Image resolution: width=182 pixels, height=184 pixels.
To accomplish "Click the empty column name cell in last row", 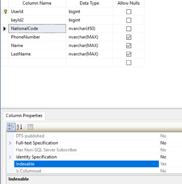I will pyautogui.click(x=37, y=63).
